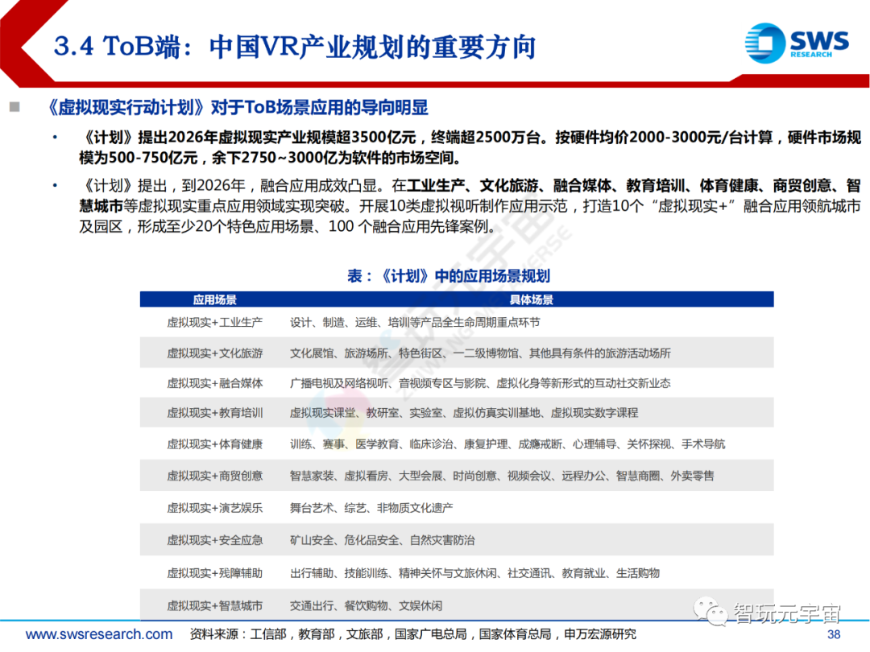Image resolution: width=870 pixels, height=652 pixels.
Task: Select the 虚拟现实+残障辅助 cell
Action: (x=215, y=573)
